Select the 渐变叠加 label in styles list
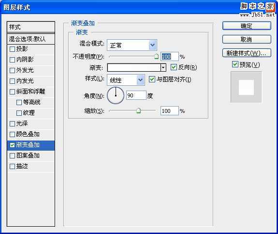 click(x=28, y=145)
